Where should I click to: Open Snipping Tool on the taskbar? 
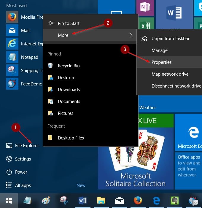tap(64, 201)
